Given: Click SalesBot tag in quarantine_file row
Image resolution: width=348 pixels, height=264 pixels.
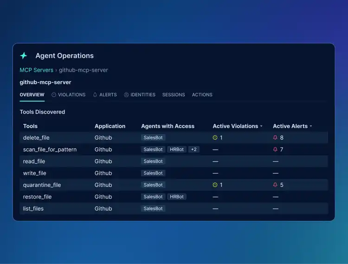Looking at the screenshot, I should [153, 185].
